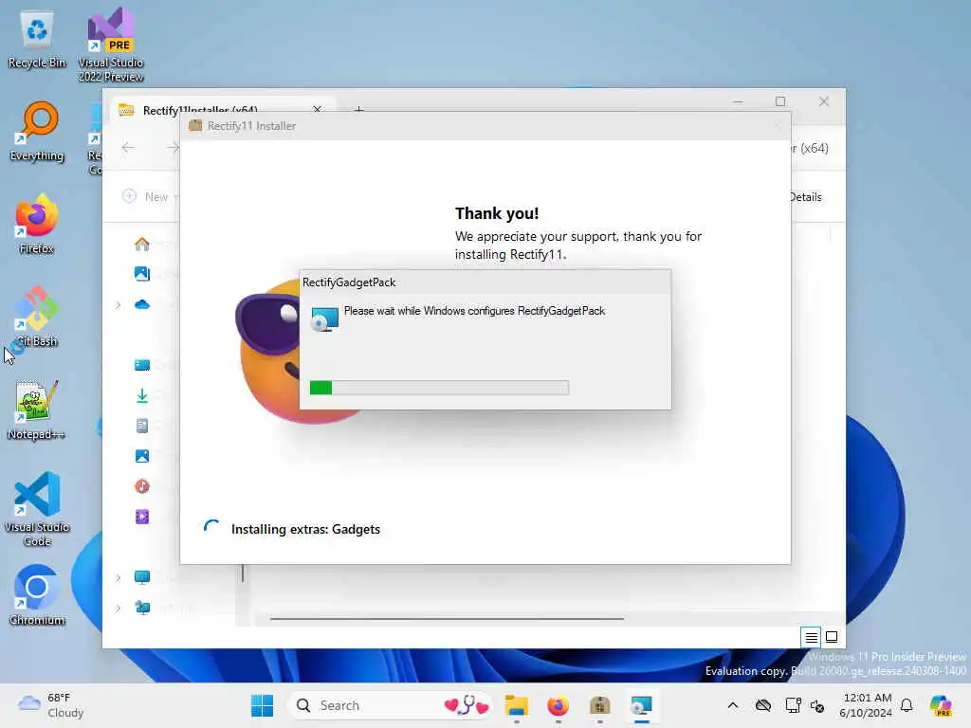Open the New dropdown in Explorer toolbar
This screenshot has width=971, height=728.
150,197
